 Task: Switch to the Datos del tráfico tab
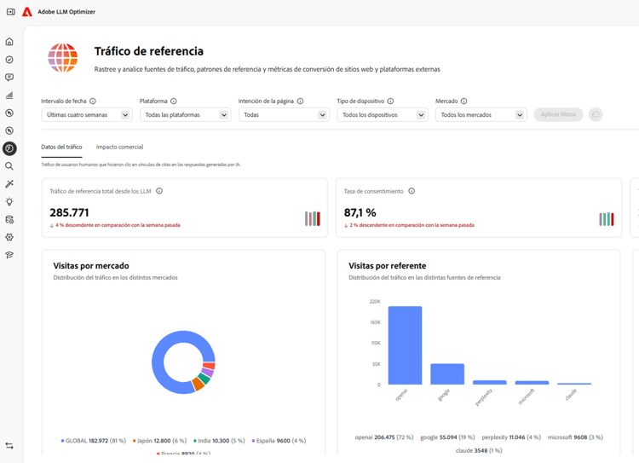[x=61, y=147]
